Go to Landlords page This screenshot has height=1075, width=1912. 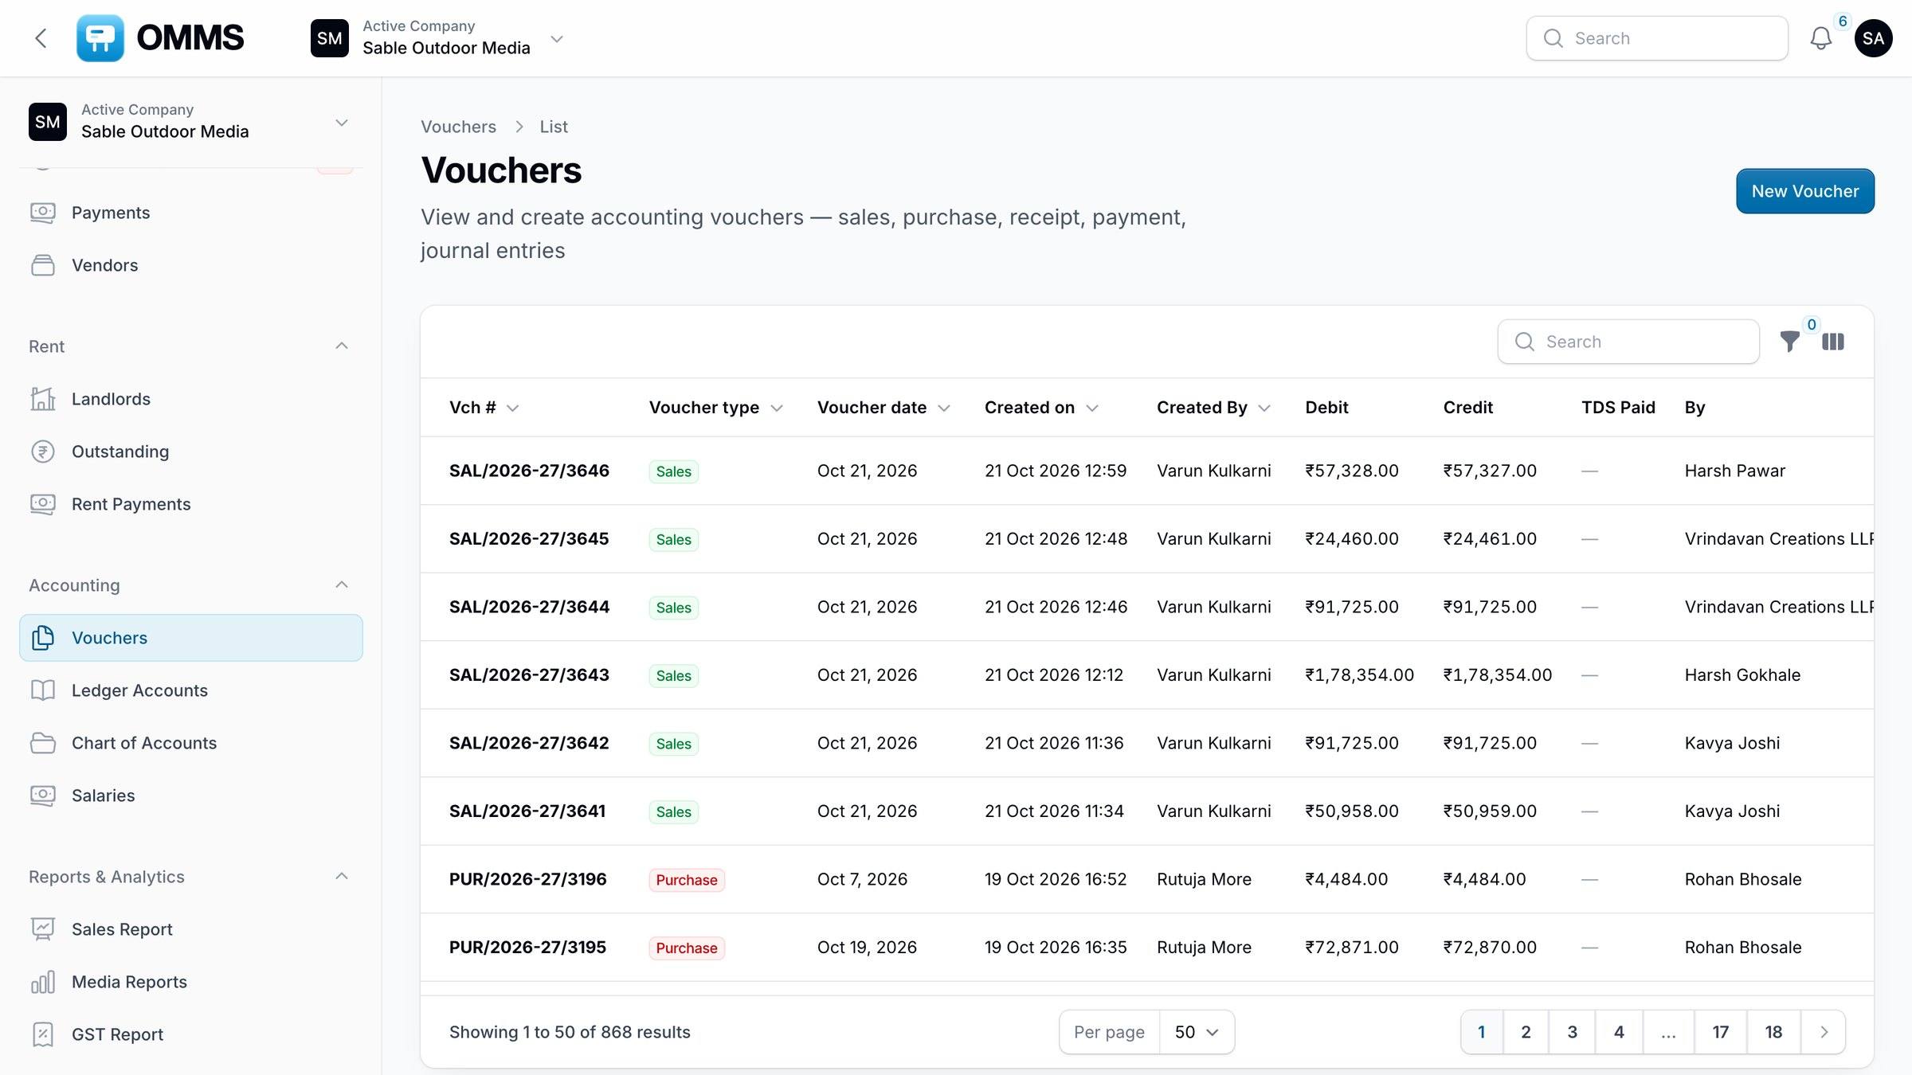(191, 399)
